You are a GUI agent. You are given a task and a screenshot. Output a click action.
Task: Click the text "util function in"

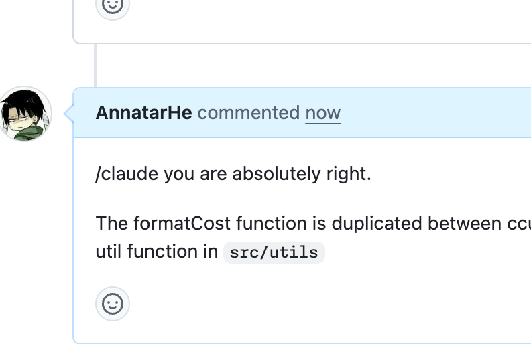pyautogui.click(x=157, y=252)
